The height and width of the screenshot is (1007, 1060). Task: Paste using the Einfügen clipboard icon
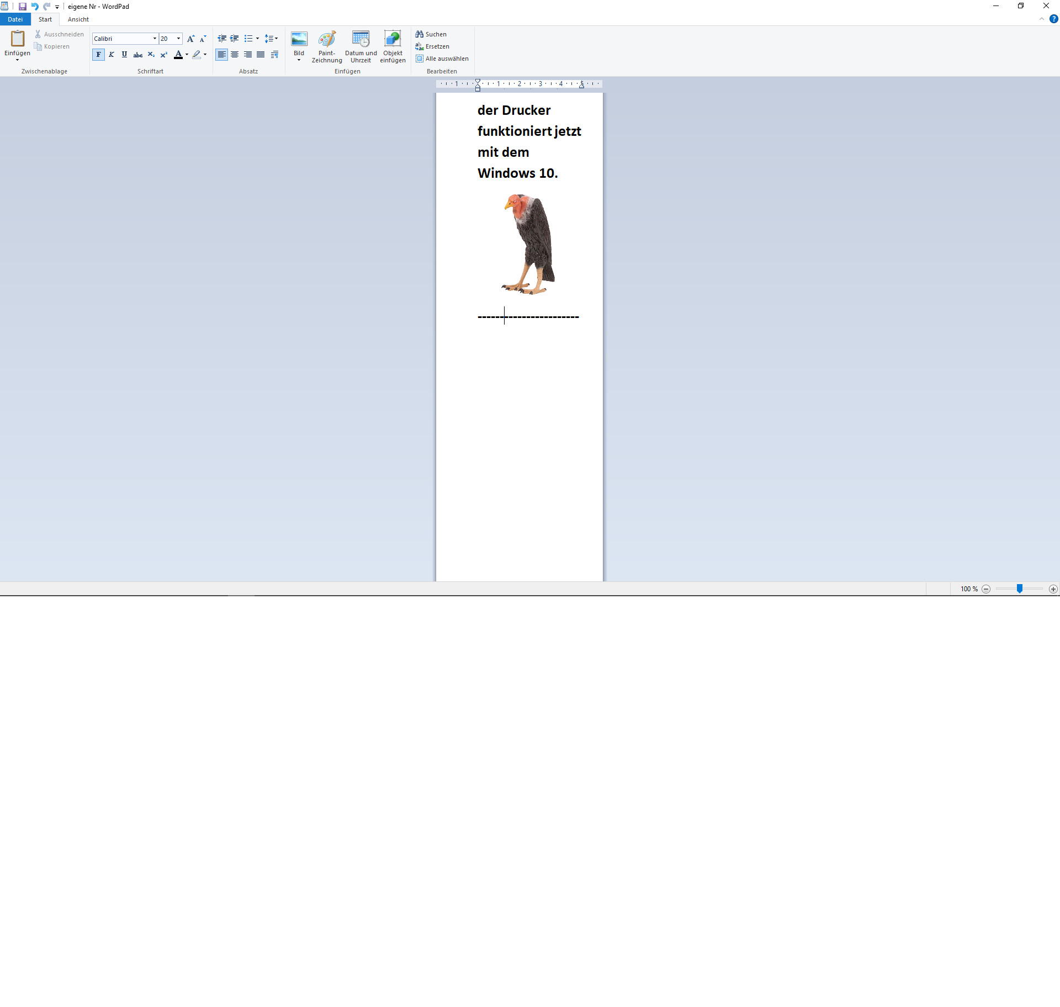coord(18,39)
